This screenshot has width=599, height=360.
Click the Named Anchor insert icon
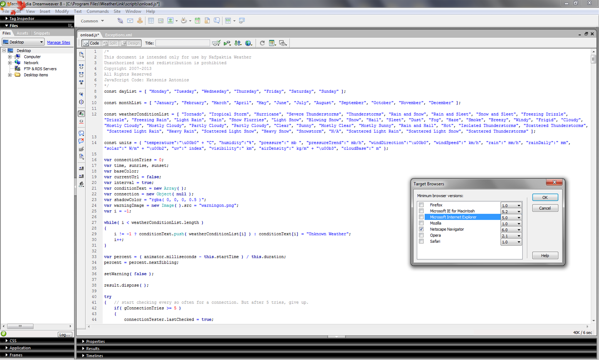pos(140,20)
